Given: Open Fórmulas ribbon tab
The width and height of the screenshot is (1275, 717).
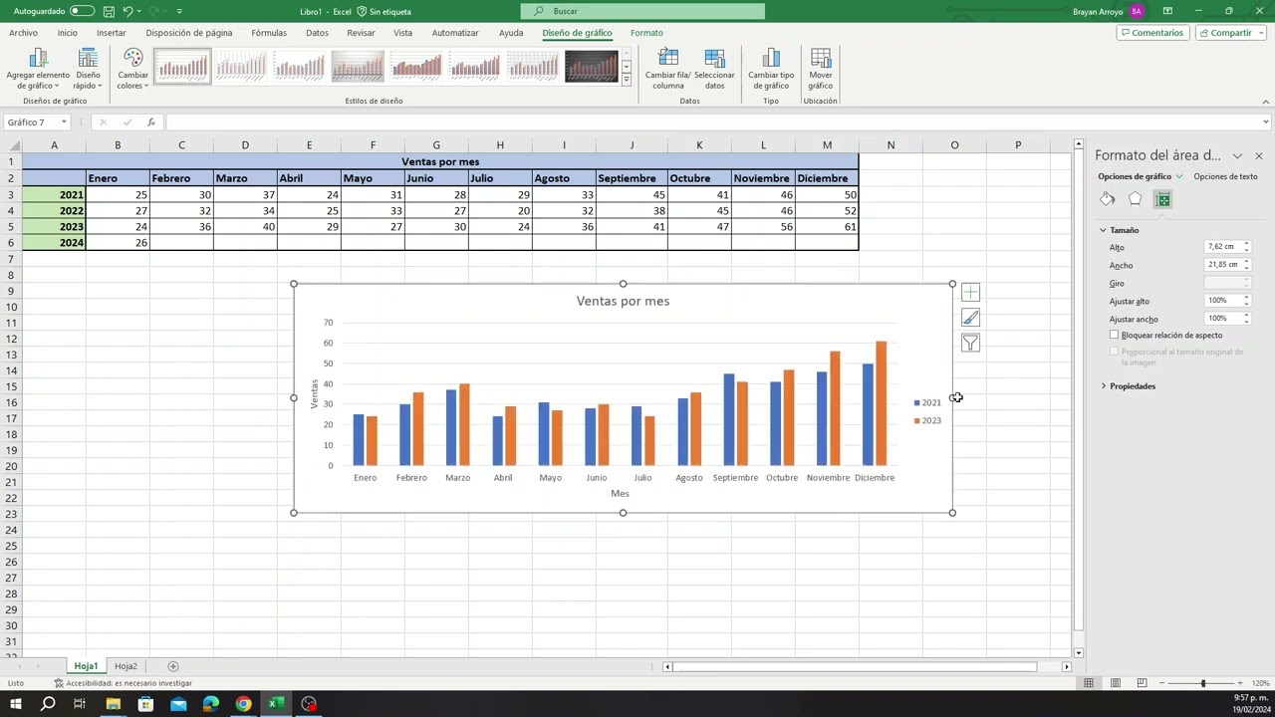Looking at the screenshot, I should point(269,33).
